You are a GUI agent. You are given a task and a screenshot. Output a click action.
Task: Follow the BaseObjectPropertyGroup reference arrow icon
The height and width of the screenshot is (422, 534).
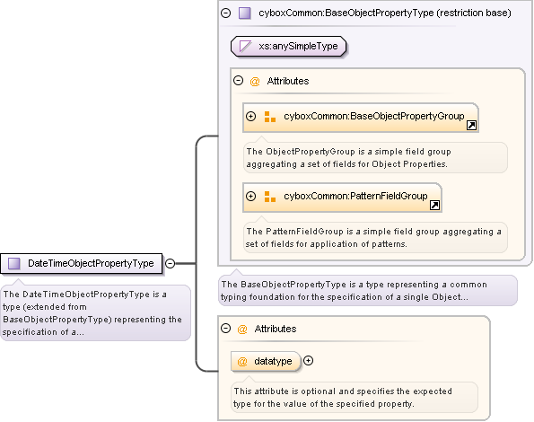(471, 126)
